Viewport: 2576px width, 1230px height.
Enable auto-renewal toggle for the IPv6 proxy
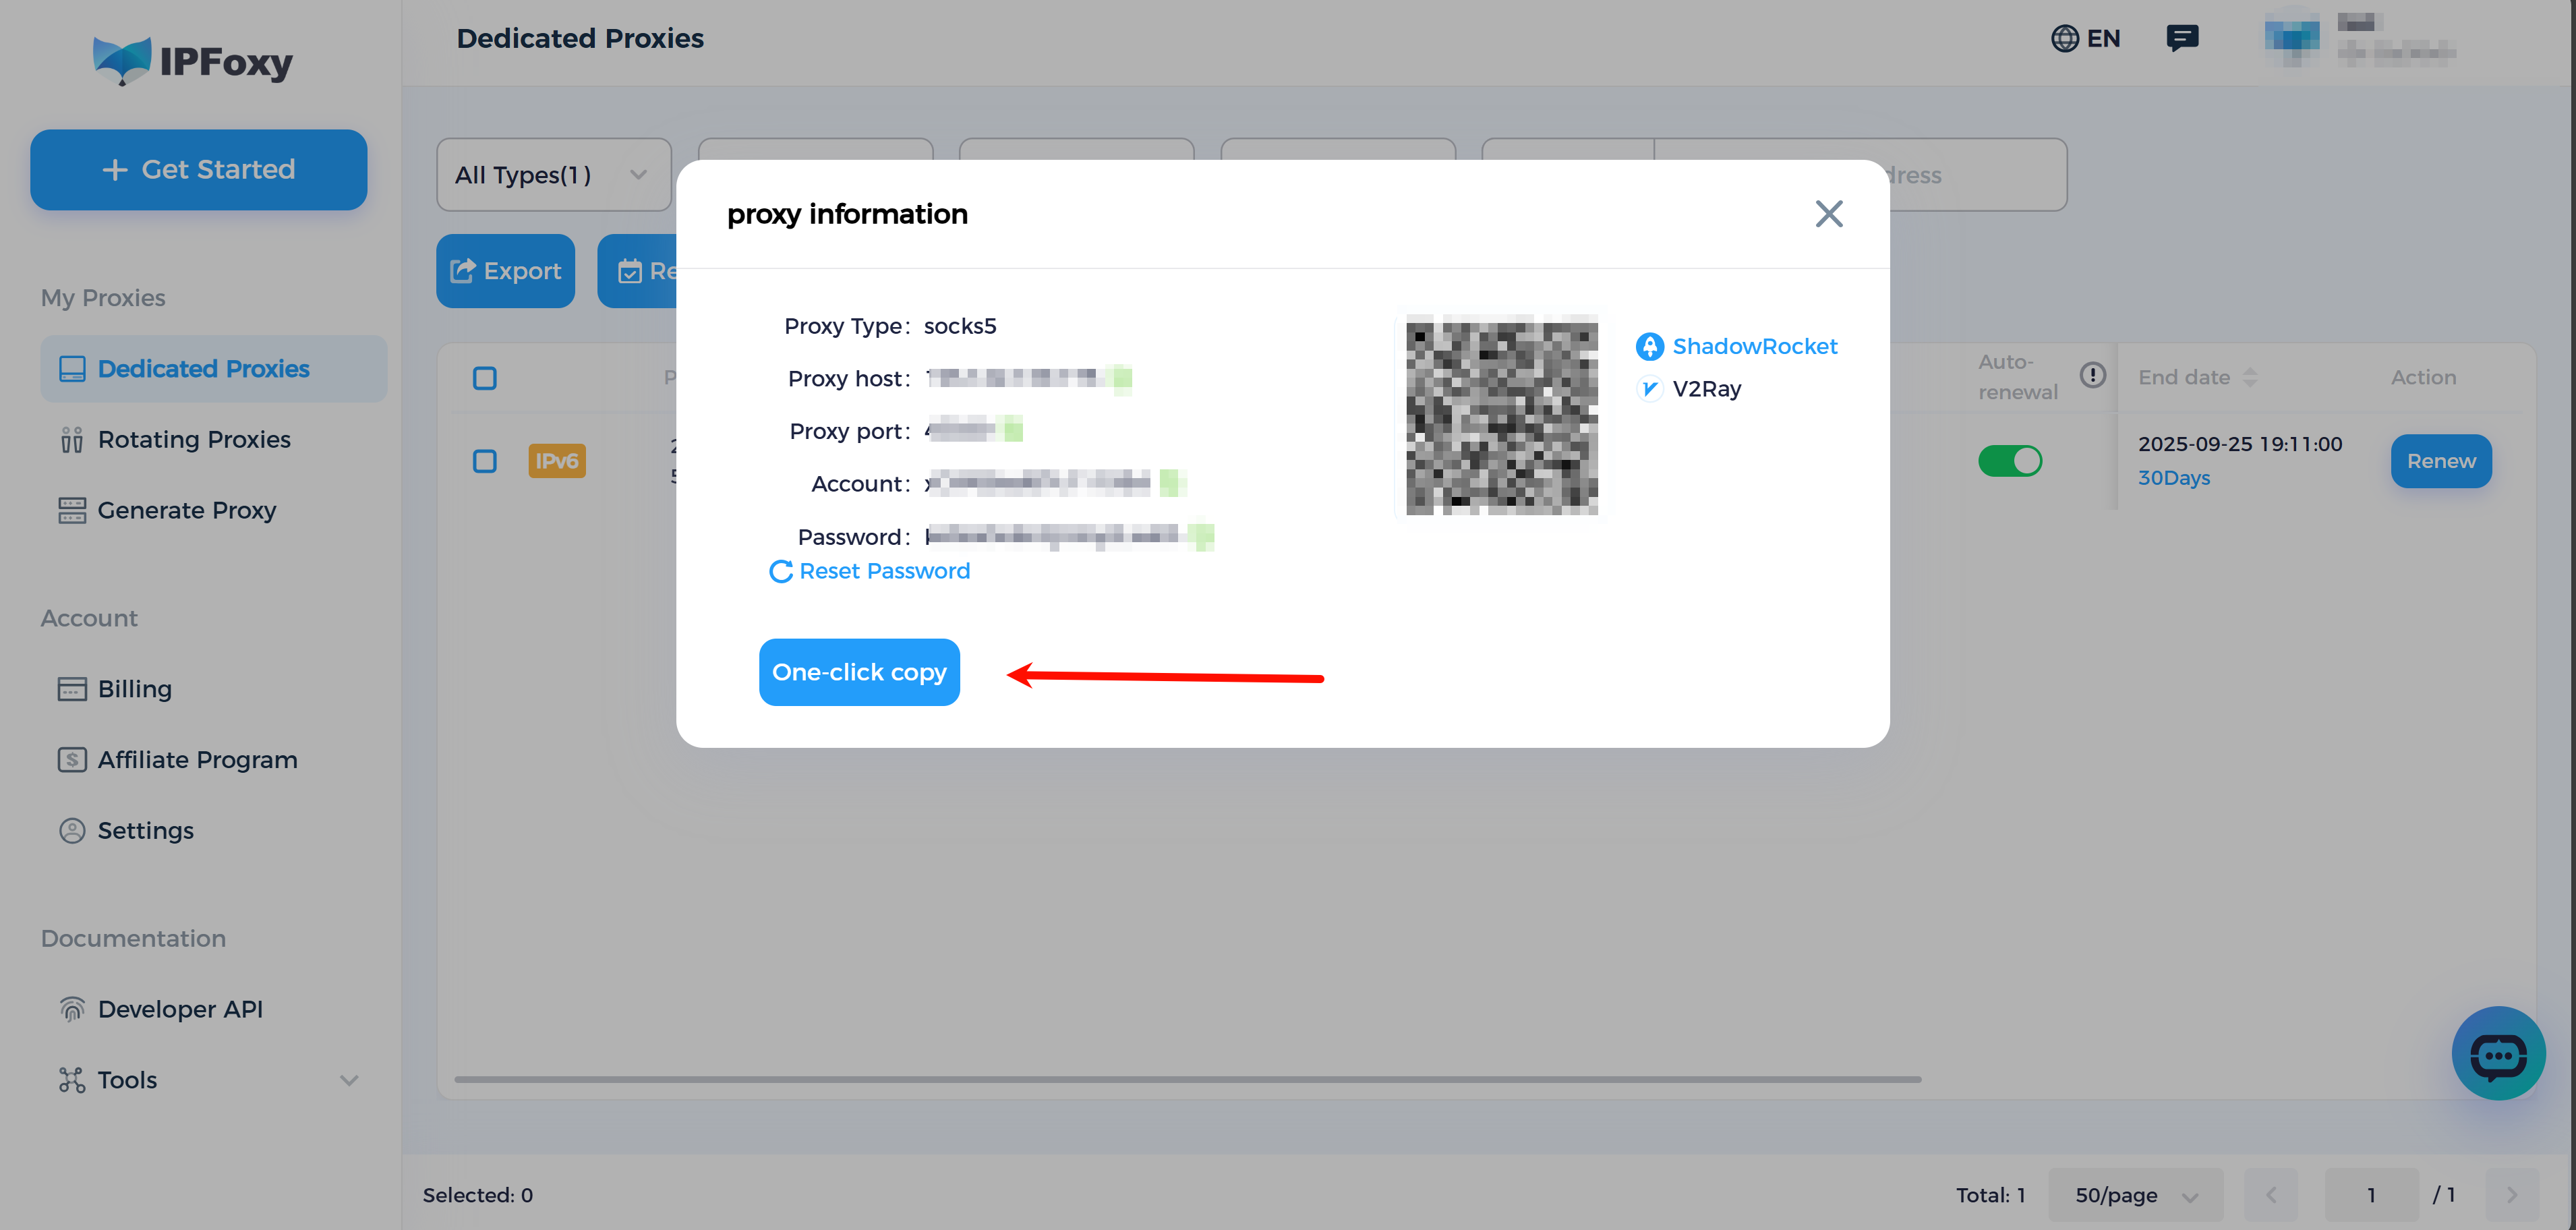pos(2010,461)
